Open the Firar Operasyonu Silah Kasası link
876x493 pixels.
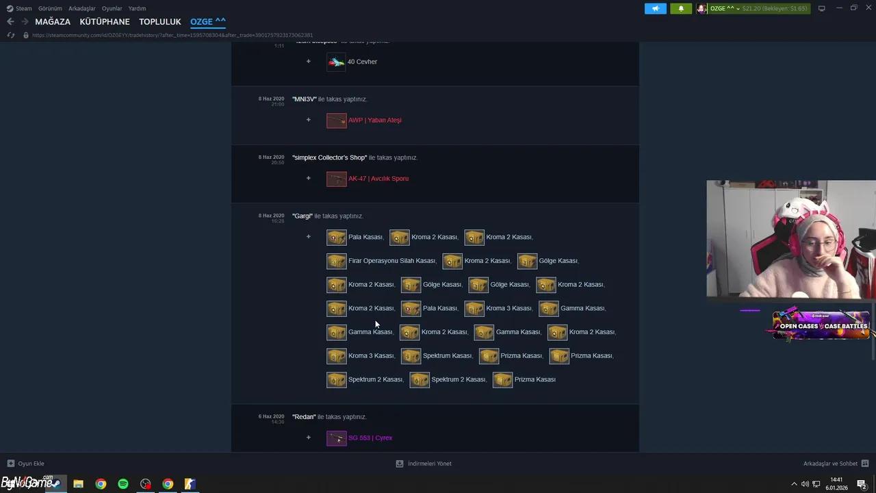coord(391,261)
